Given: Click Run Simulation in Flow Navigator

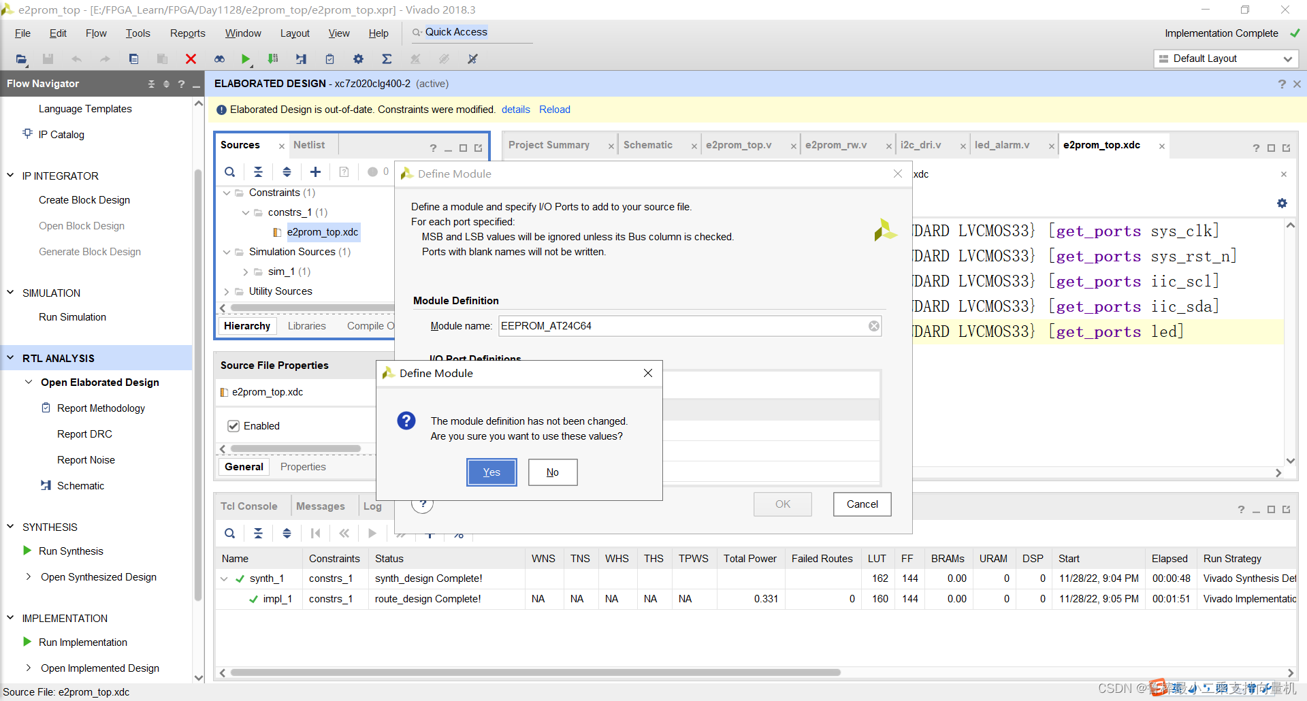Looking at the screenshot, I should [x=72, y=317].
